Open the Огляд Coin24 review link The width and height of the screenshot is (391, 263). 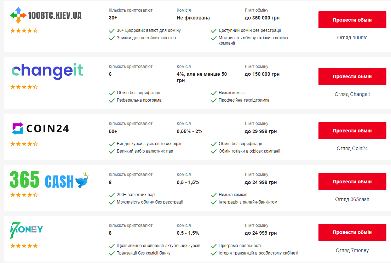pyautogui.click(x=352, y=148)
